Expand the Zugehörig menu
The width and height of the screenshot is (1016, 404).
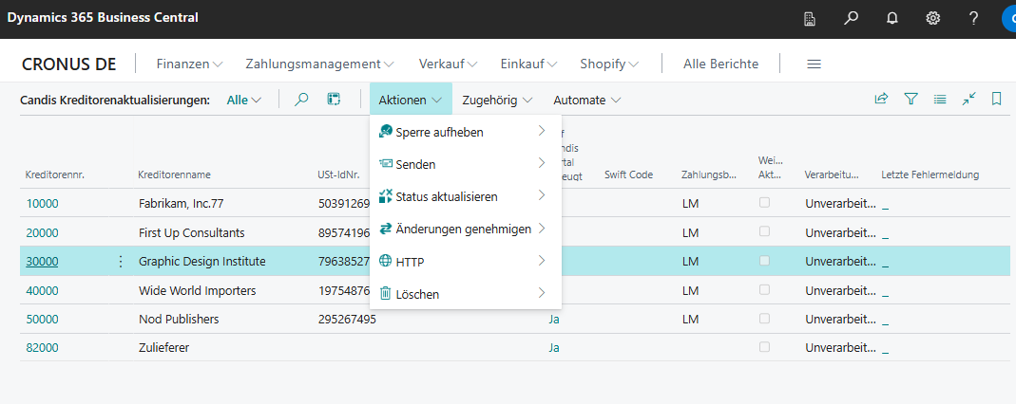[x=496, y=100]
